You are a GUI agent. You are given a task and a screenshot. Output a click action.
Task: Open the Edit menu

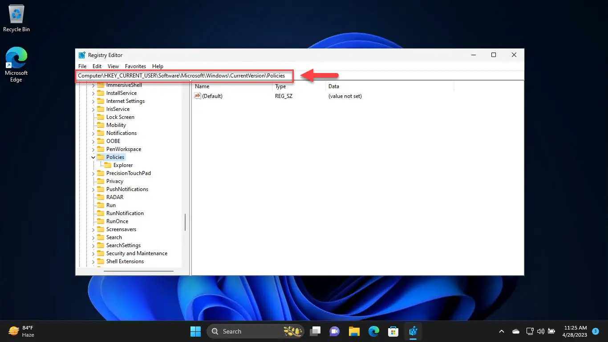97,66
